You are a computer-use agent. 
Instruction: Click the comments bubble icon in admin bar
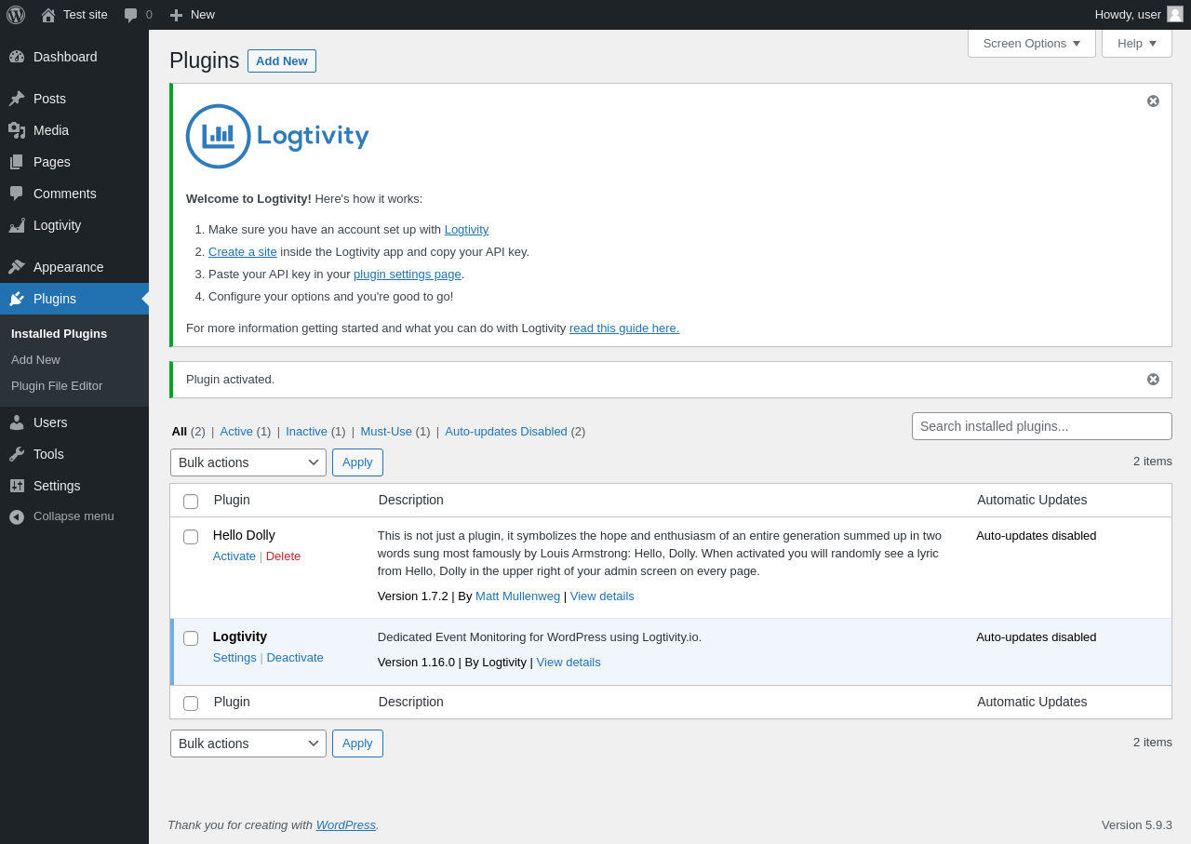click(131, 15)
